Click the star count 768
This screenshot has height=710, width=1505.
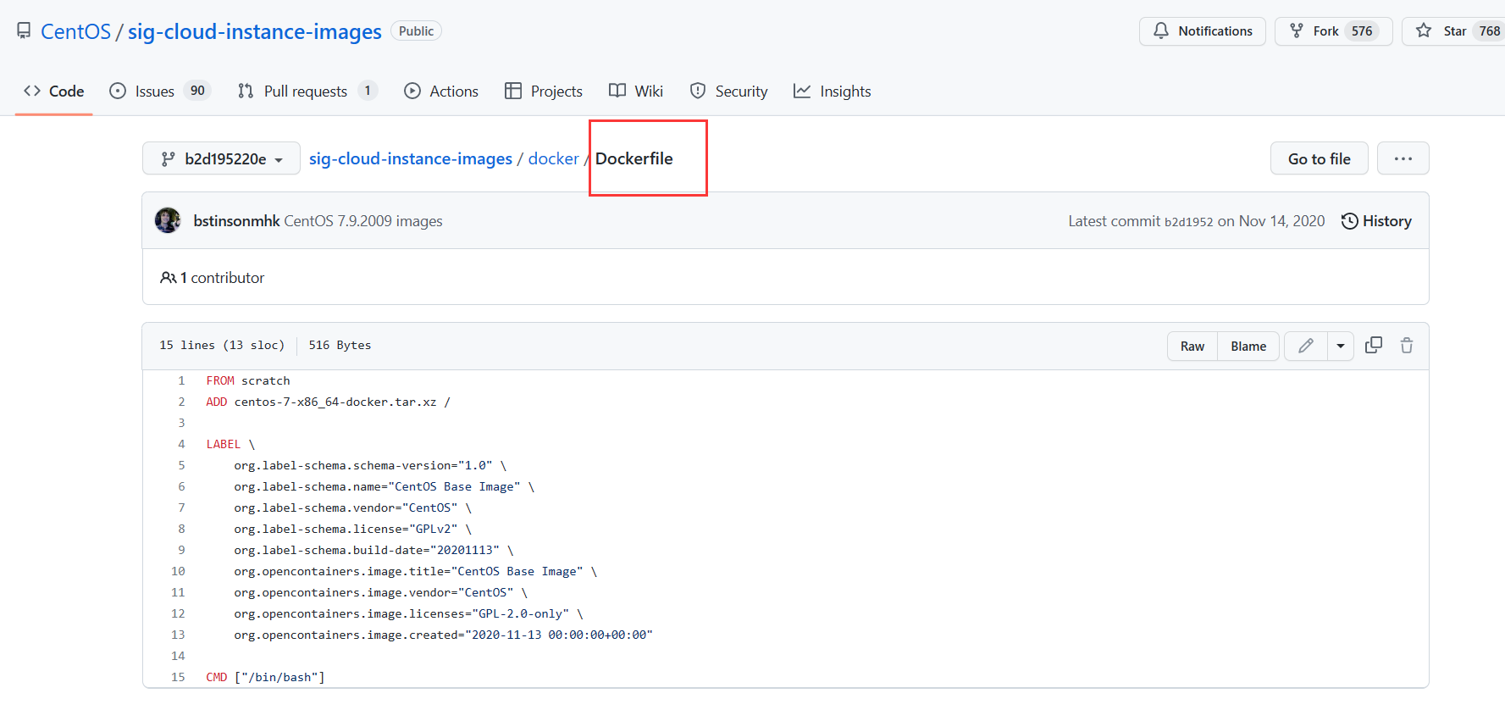coord(1489,31)
